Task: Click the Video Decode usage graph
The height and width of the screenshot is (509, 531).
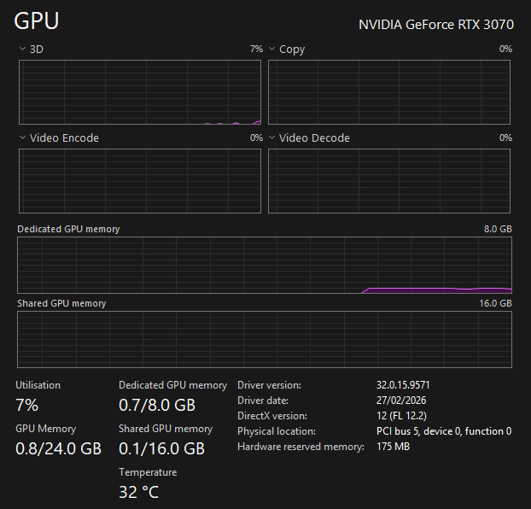Action: [x=389, y=181]
